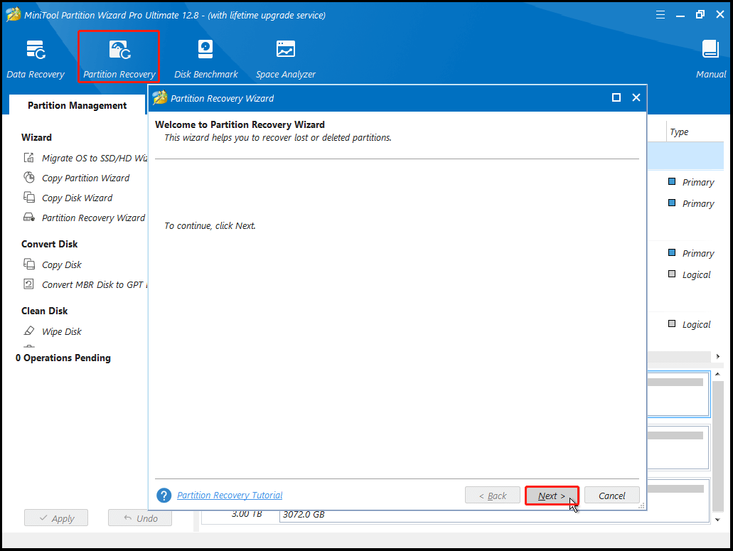Screen dimensions: 733x551
Task: Close the Partition Recovery Wizard dialog
Action: click(x=636, y=97)
